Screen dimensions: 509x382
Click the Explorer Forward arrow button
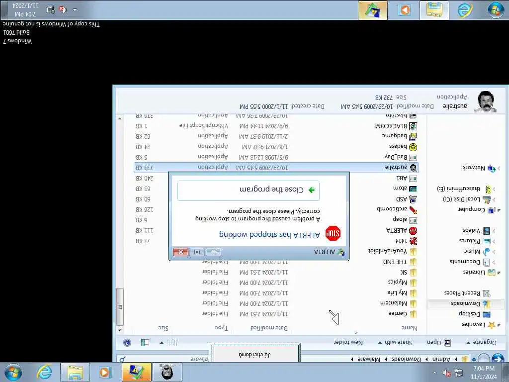[484, 359]
